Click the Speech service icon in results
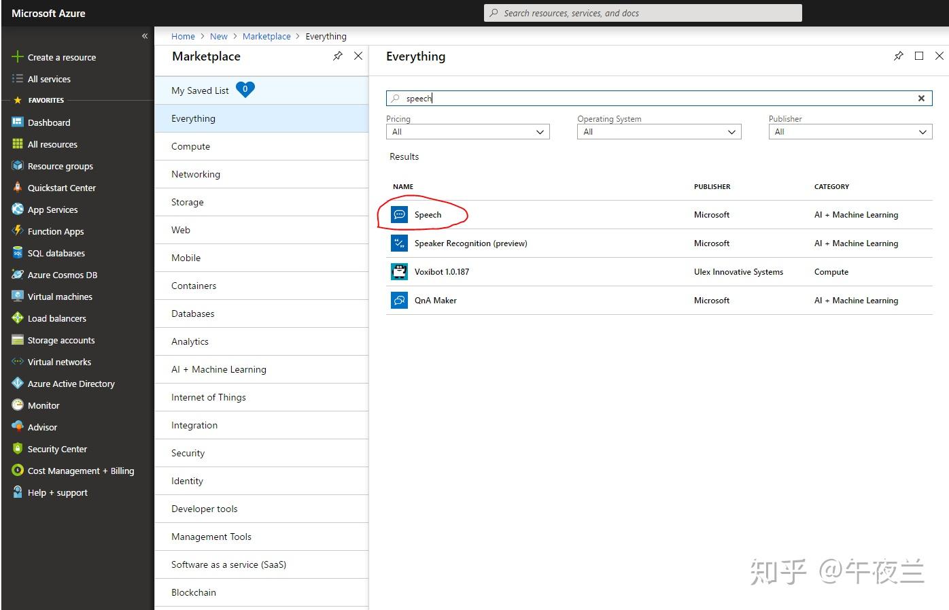The width and height of the screenshot is (949, 610). (399, 215)
